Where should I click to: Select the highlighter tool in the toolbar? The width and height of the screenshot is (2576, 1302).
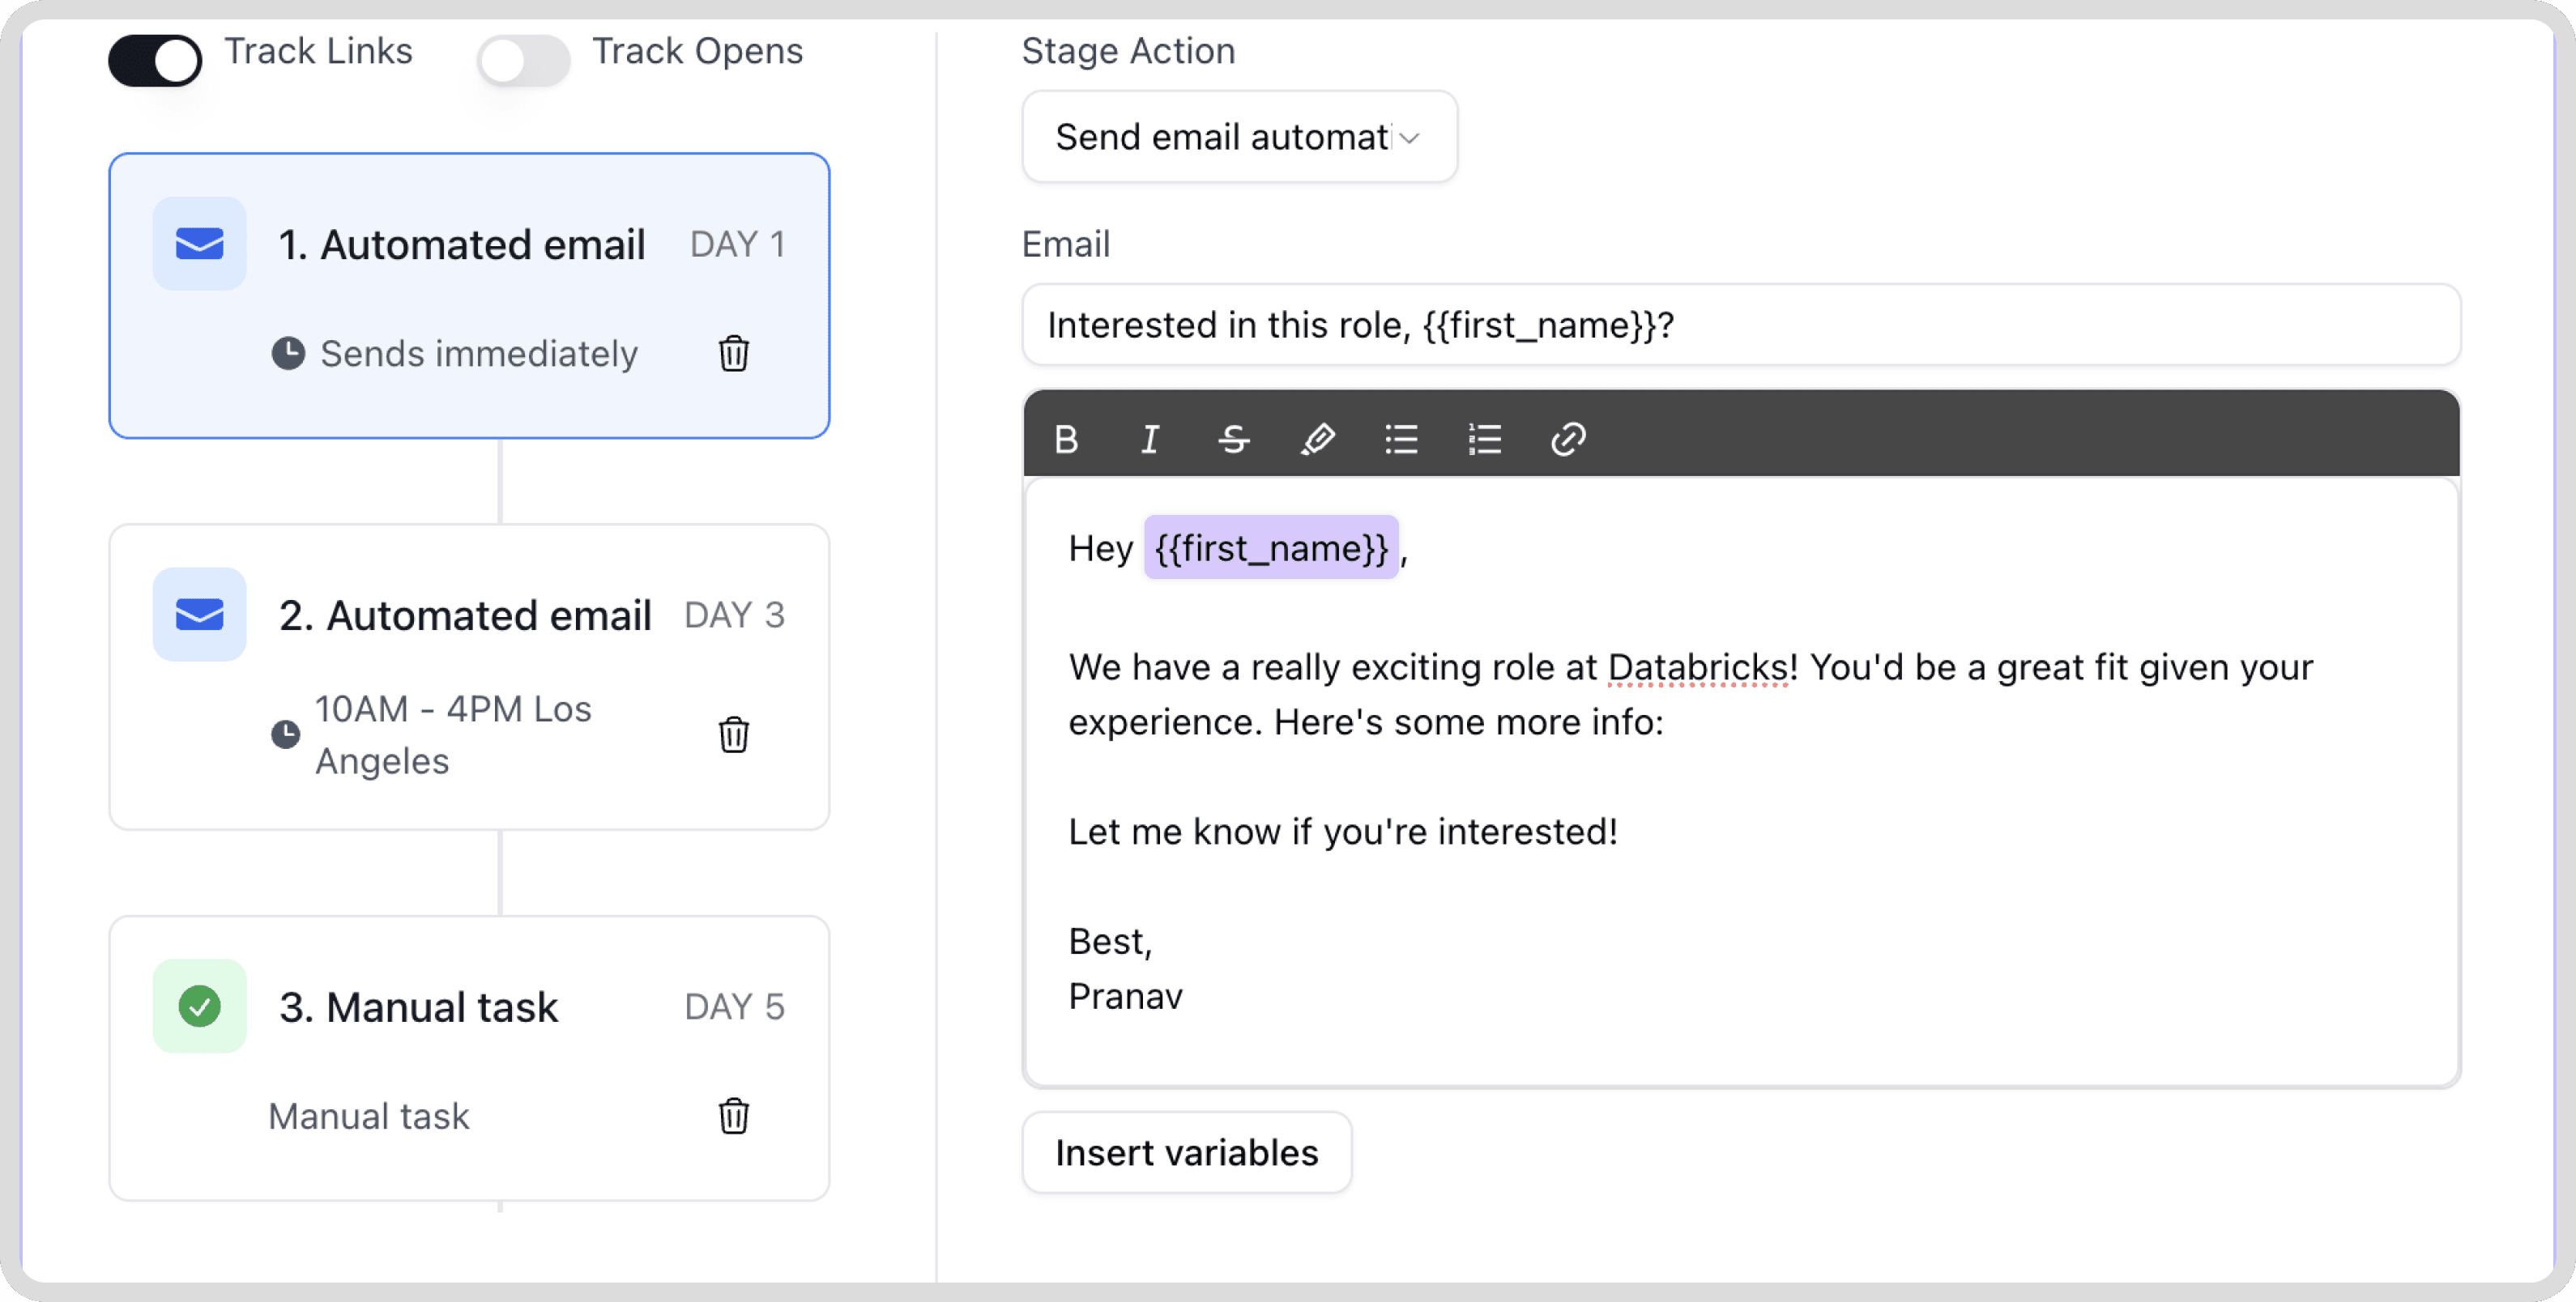coord(1317,439)
